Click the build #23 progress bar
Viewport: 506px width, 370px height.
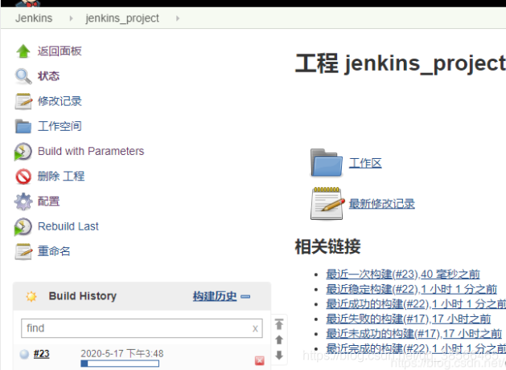click(x=120, y=364)
